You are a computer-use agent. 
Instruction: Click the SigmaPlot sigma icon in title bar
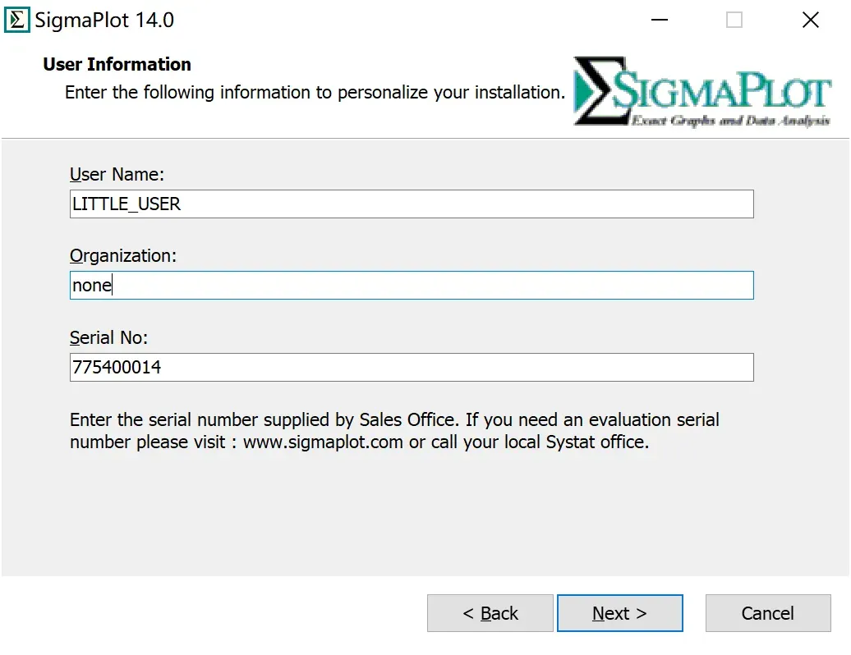[16, 20]
